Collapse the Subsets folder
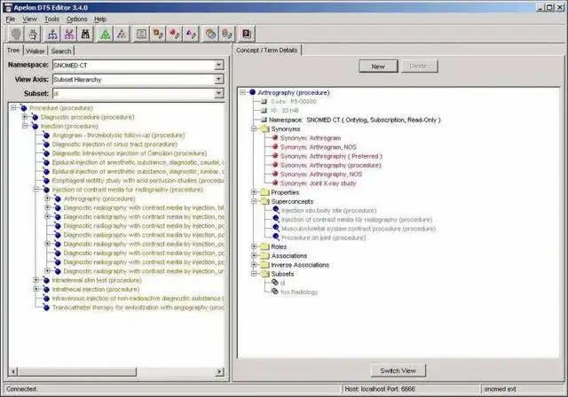This screenshot has height=397, width=568. point(255,274)
